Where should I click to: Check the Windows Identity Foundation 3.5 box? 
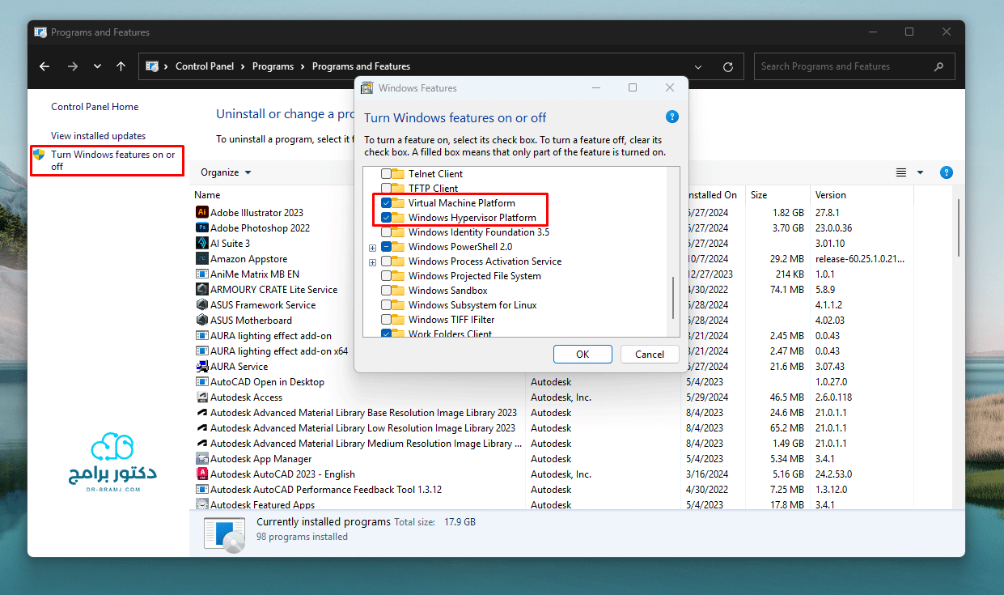click(386, 232)
